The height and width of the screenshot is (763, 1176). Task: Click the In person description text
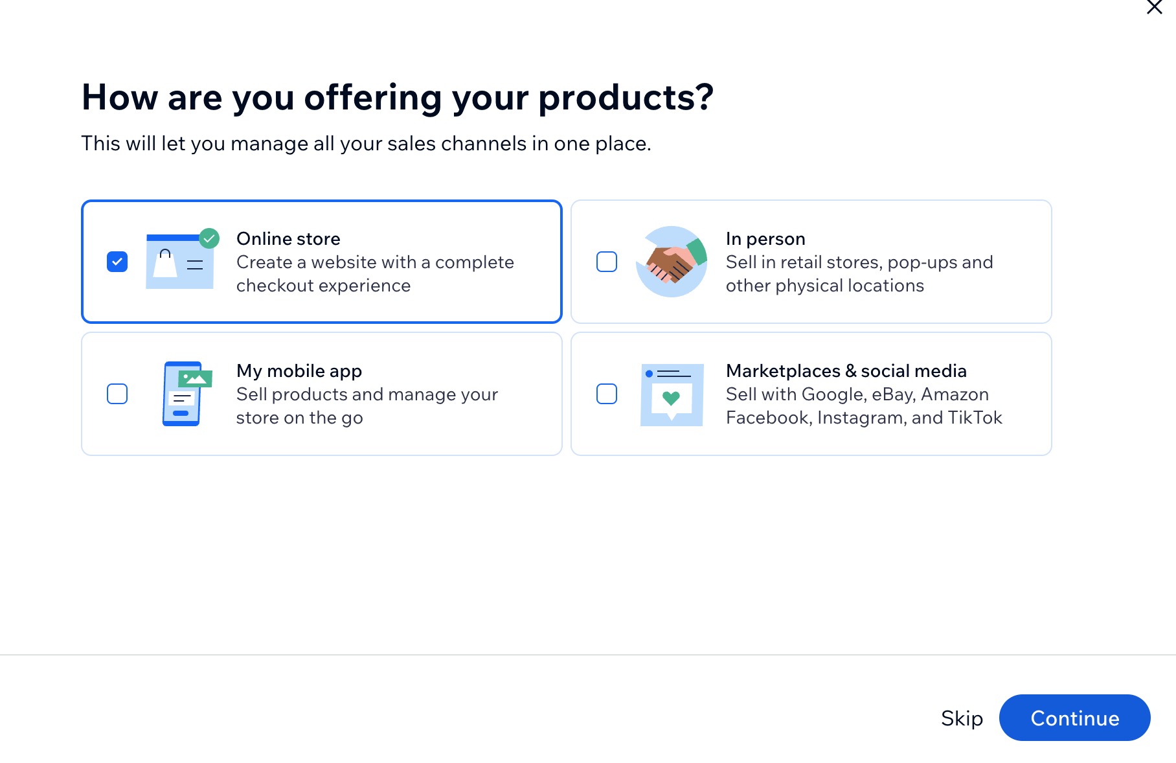click(860, 273)
